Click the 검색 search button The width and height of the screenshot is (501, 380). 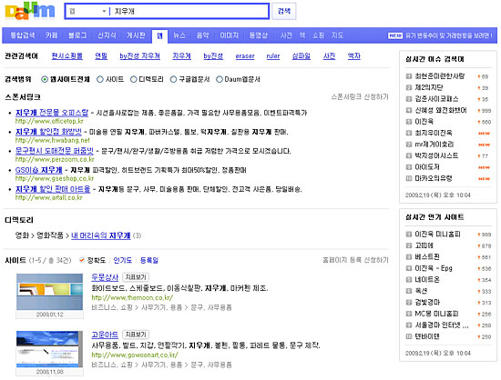tap(283, 11)
